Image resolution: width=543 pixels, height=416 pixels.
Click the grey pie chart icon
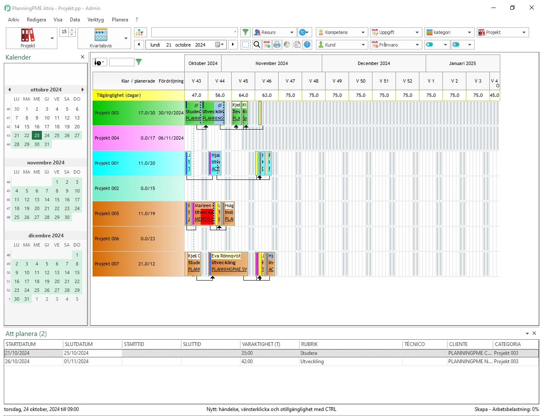point(287,44)
